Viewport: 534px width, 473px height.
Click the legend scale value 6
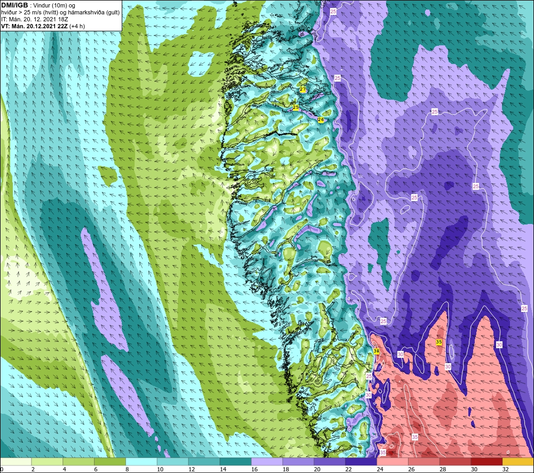[x=96, y=469]
